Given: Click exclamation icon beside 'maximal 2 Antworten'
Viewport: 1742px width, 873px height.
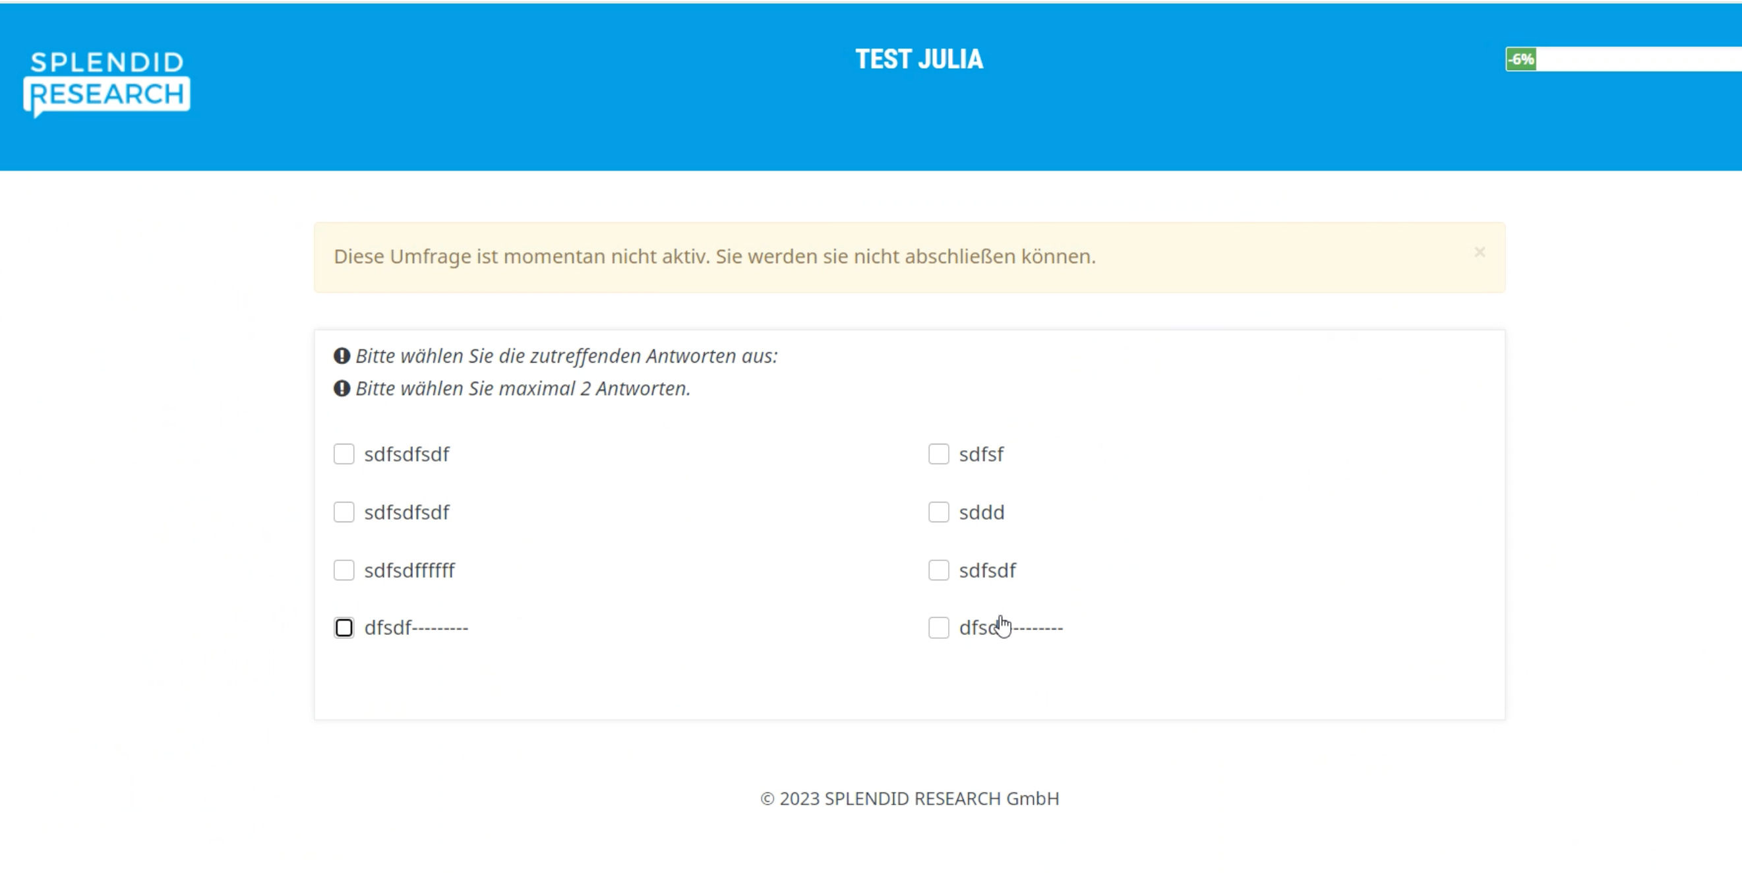Looking at the screenshot, I should 342,388.
